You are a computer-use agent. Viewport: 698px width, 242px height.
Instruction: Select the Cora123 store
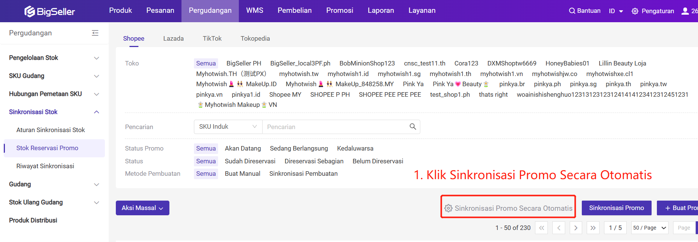pyautogui.click(x=466, y=63)
